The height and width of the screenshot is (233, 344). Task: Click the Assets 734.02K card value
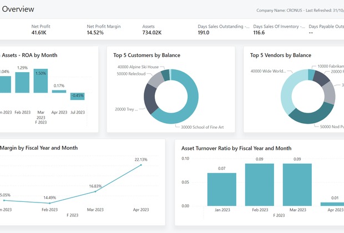click(152, 33)
